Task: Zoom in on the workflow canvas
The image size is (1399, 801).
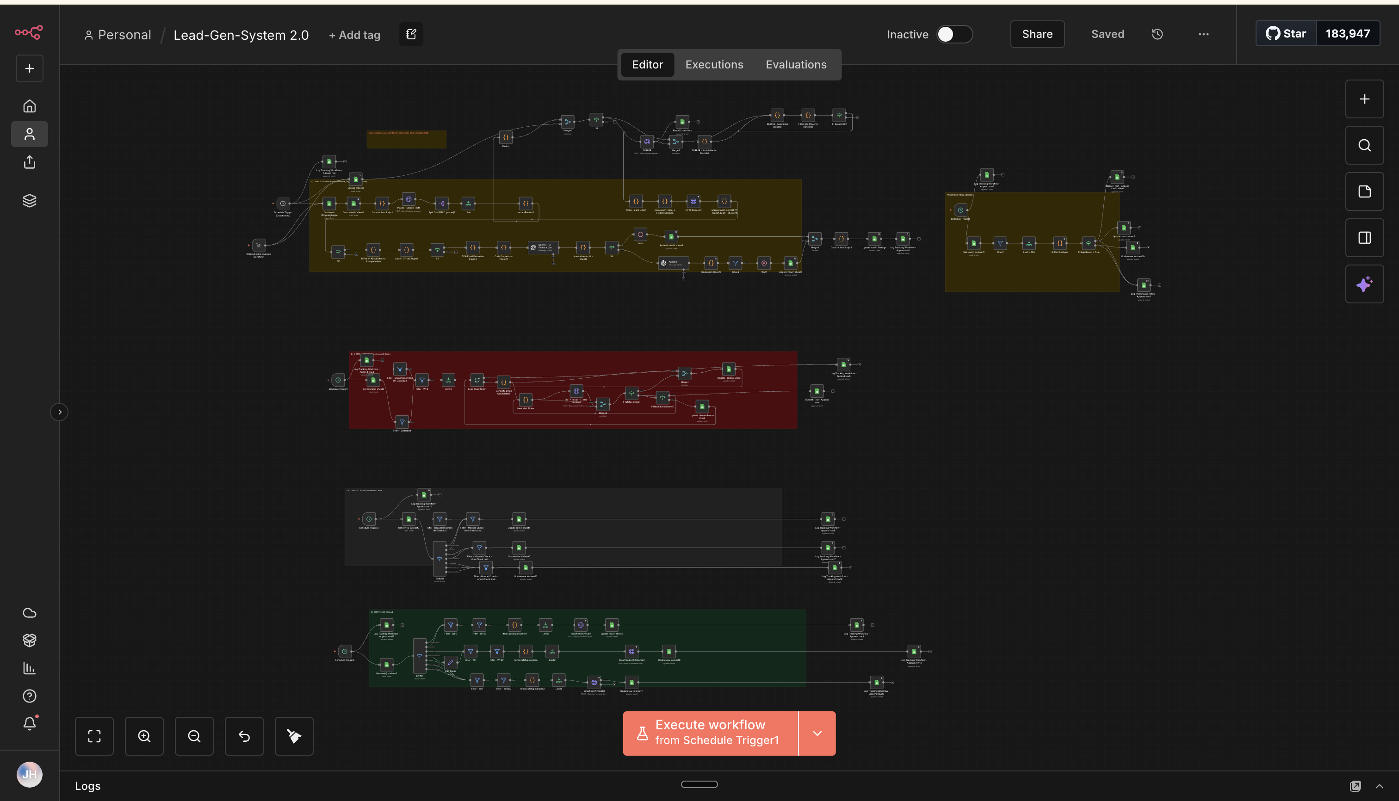Action: click(x=144, y=735)
